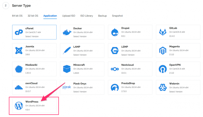Click the Docker whale icon
Viewport: 203px width, 117px height.
click(67, 32)
